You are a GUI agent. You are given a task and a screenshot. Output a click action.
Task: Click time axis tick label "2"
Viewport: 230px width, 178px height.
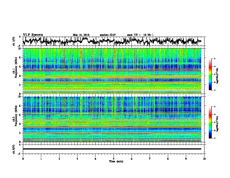click(x=59, y=159)
